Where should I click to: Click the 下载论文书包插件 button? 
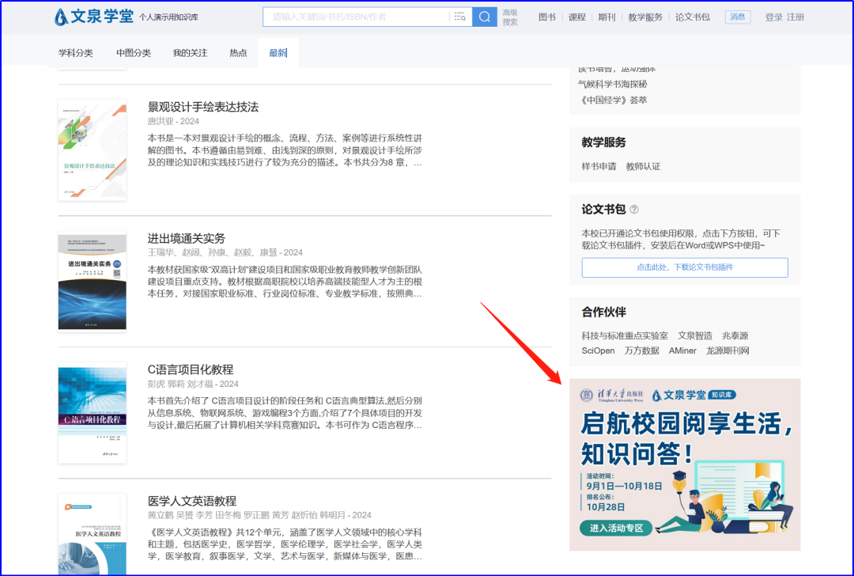685,267
